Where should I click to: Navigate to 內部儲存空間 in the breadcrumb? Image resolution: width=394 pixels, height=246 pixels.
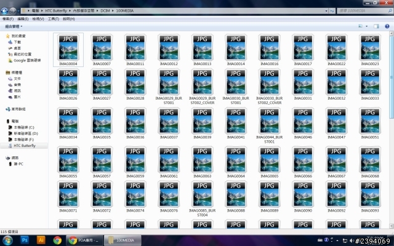[84, 11]
